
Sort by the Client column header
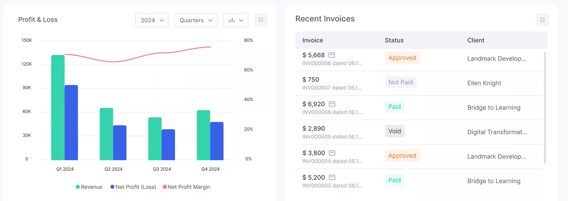point(476,40)
